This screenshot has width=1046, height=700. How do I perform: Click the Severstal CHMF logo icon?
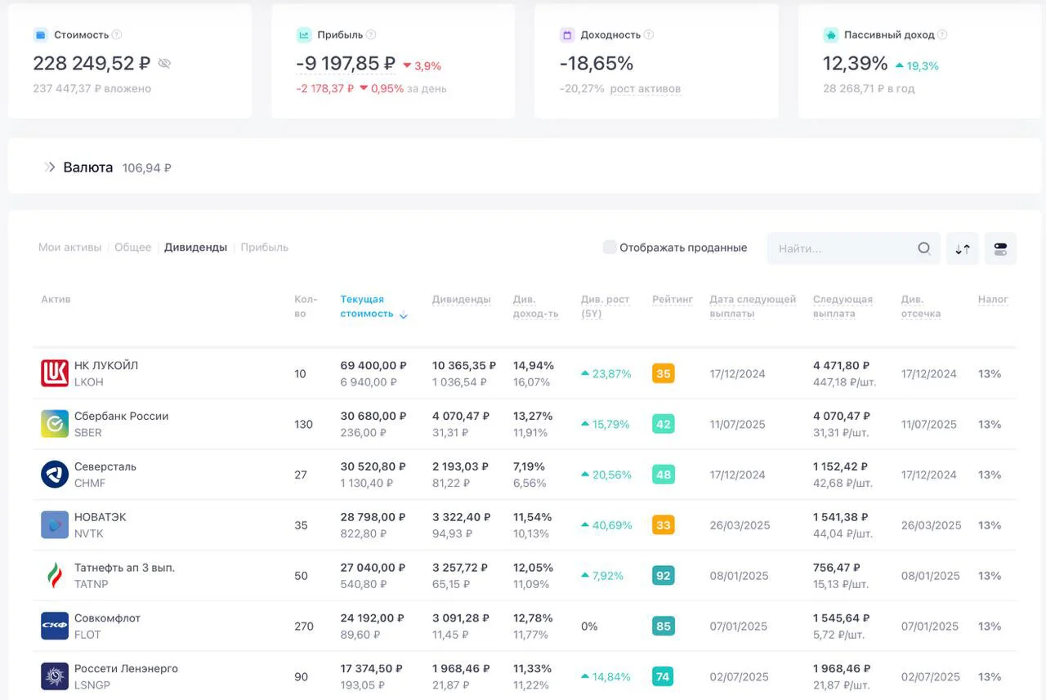55,475
